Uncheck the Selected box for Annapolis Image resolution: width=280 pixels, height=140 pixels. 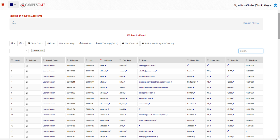27,126
